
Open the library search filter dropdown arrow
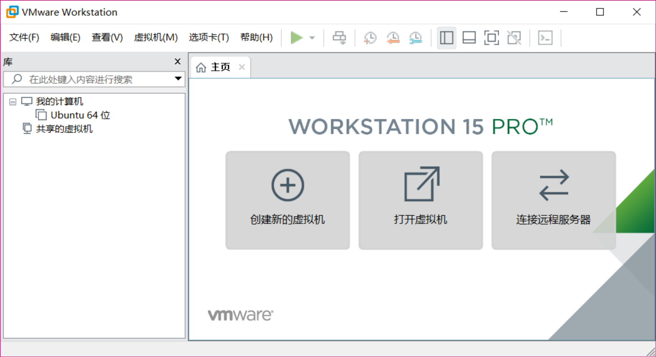pos(178,79)
